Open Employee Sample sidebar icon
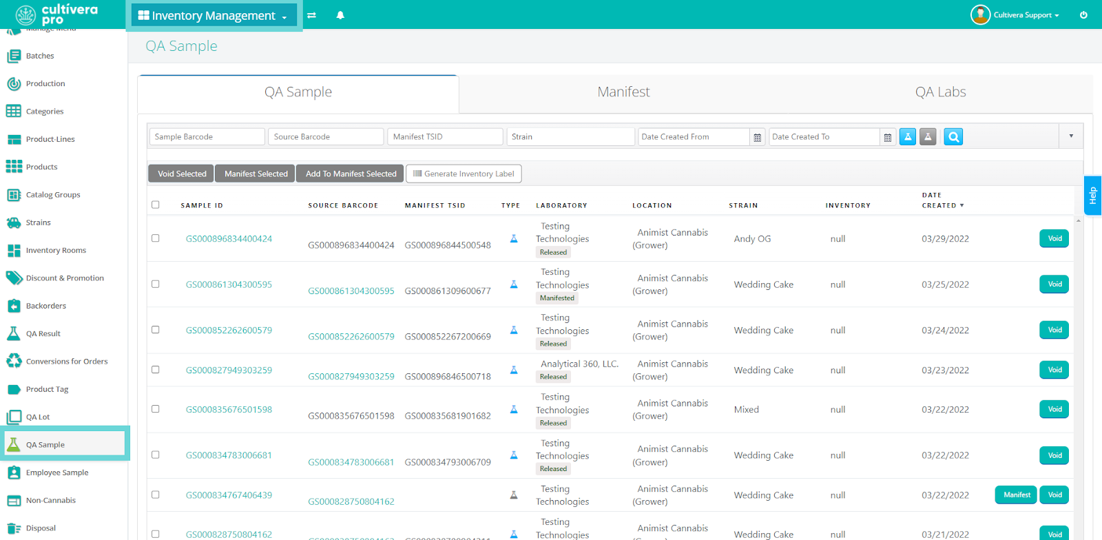1102x540 pixels. point(14,473)
